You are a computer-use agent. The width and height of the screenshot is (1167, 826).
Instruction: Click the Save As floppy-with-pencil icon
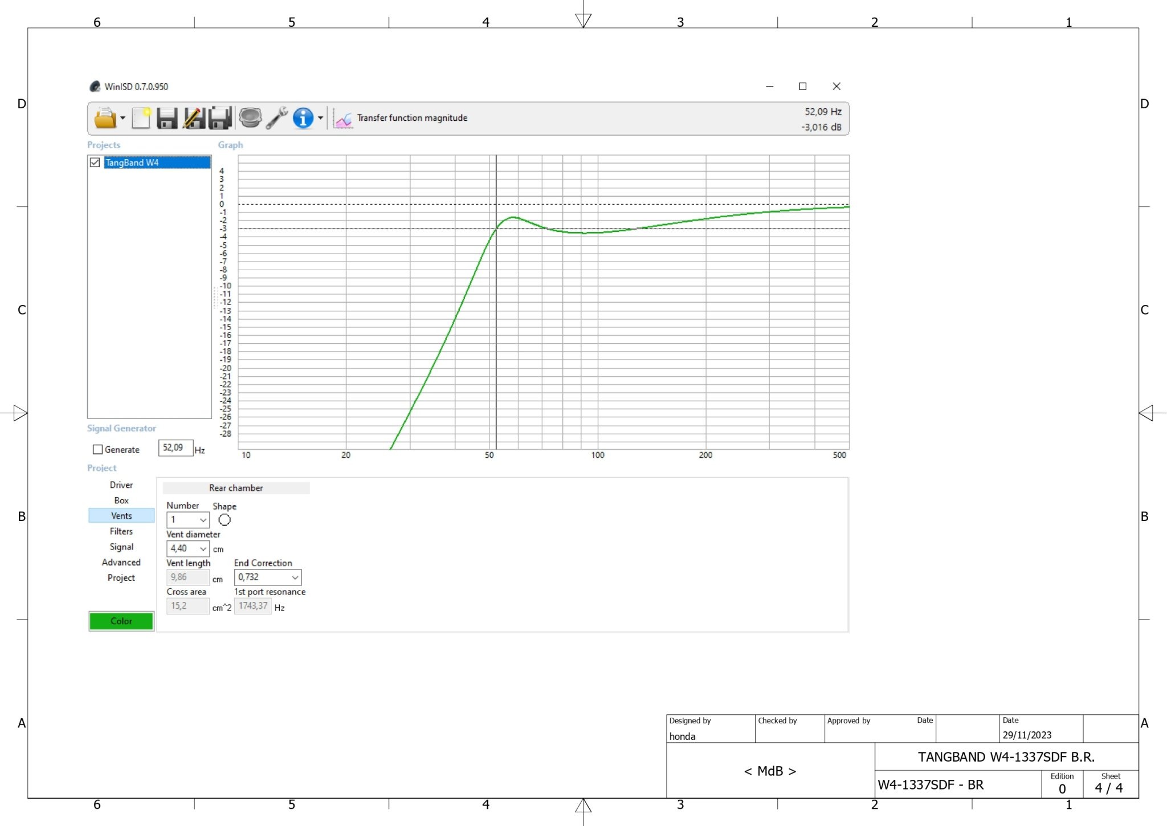pos(194,118)
